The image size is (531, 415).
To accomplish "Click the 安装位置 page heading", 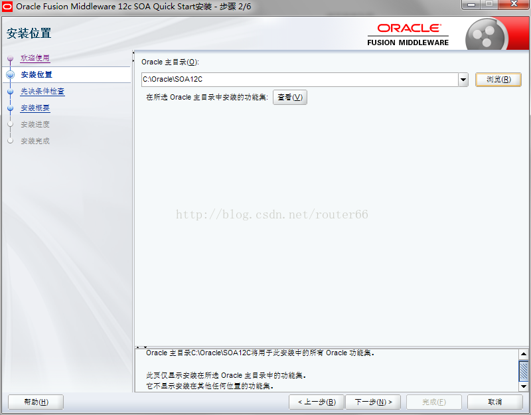I will pos(29,33).
